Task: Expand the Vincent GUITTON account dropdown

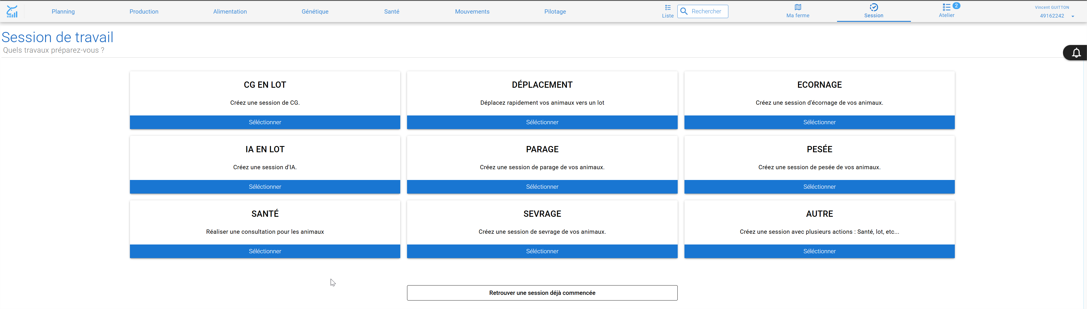Action: point(1073,16)
